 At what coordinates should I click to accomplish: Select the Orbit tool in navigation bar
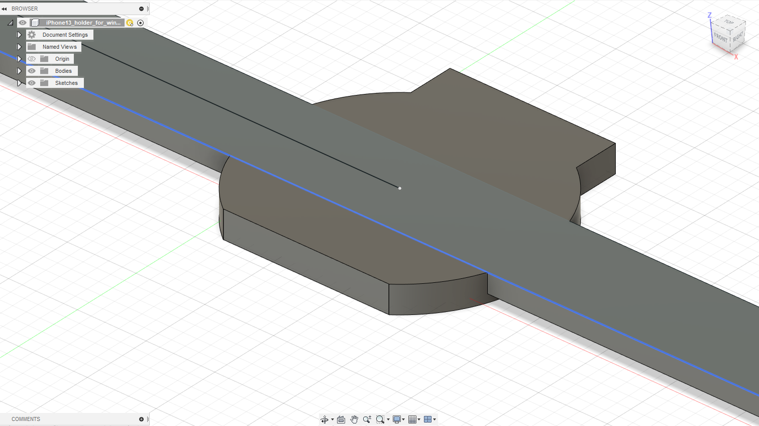click(324, 419)
